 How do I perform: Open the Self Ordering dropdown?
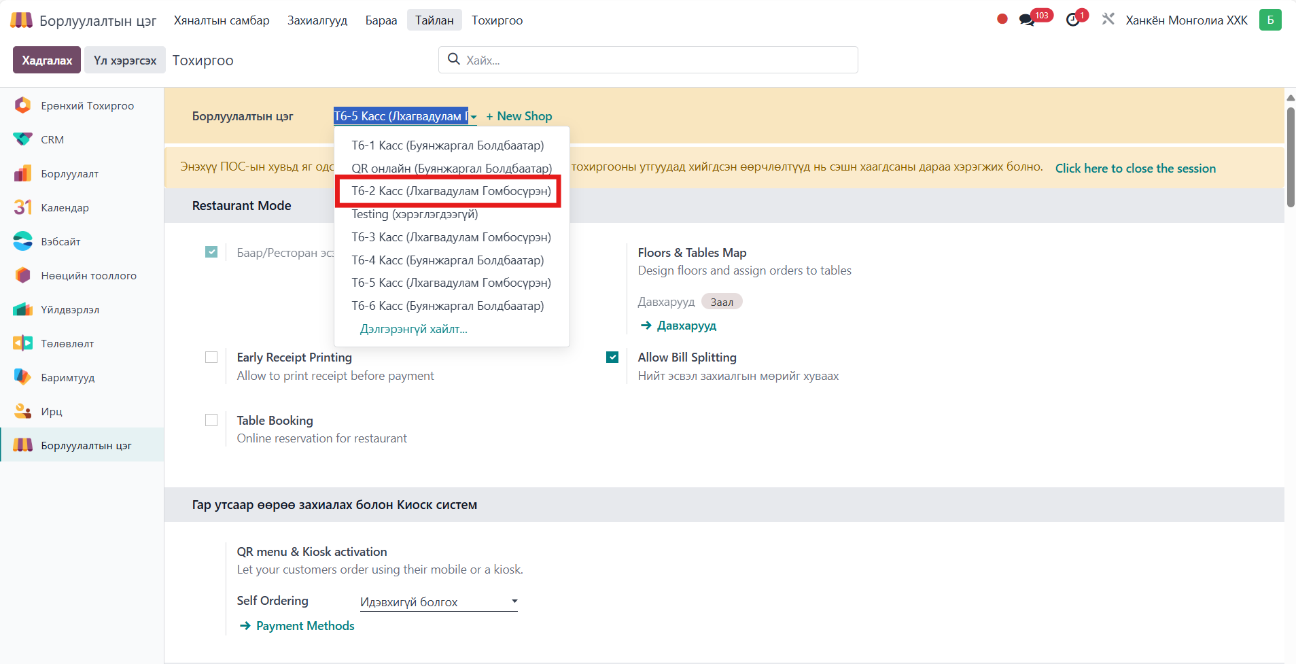coord(438,601)
